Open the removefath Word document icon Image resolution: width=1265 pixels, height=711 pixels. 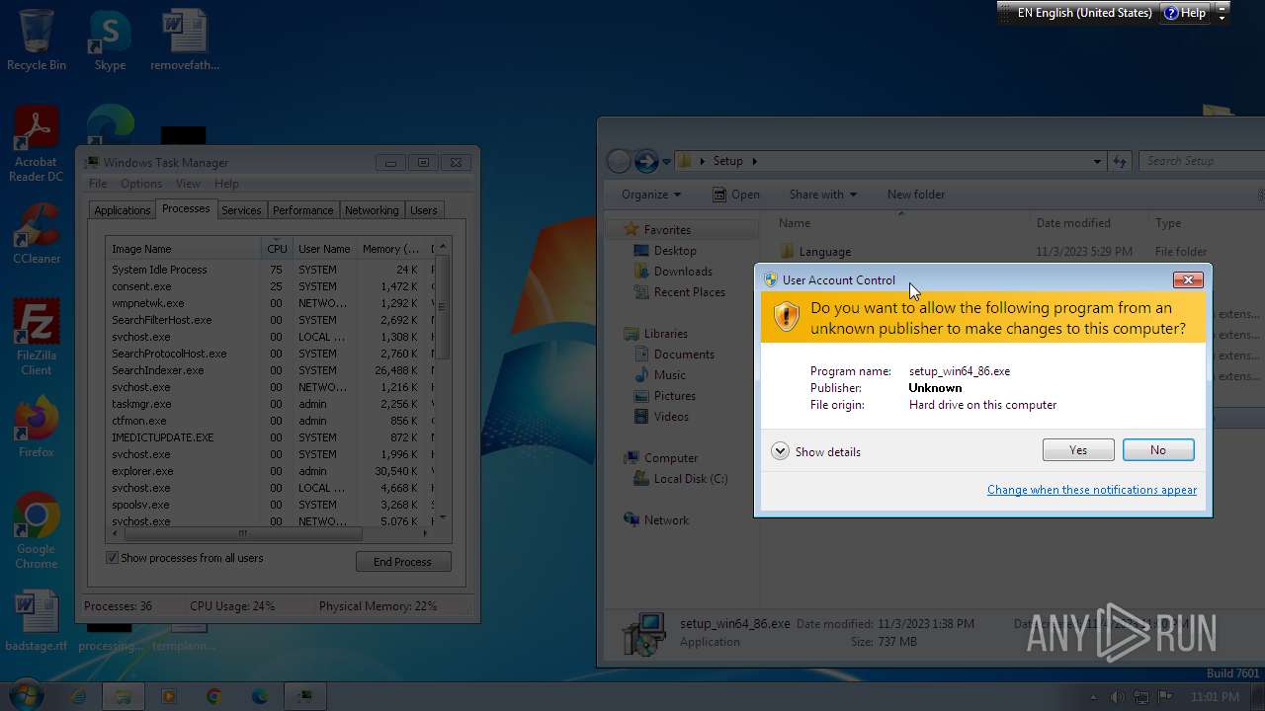pyautogui.click(x=185, y=39)
